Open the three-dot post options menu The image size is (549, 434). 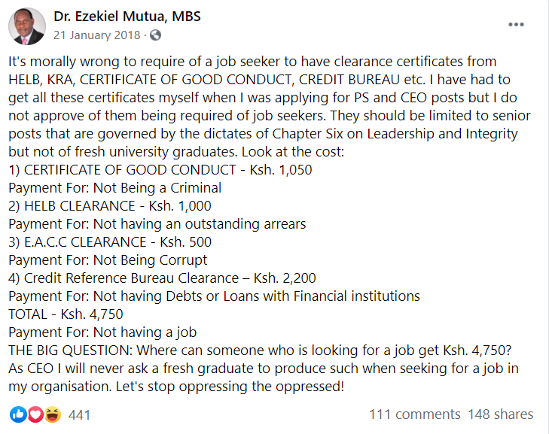click(x=516, y=24)
